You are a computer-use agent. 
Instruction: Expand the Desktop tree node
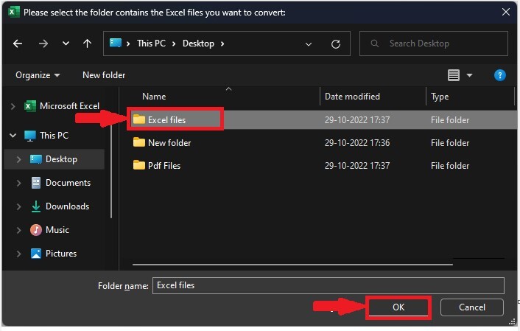[x=18, y=159]
